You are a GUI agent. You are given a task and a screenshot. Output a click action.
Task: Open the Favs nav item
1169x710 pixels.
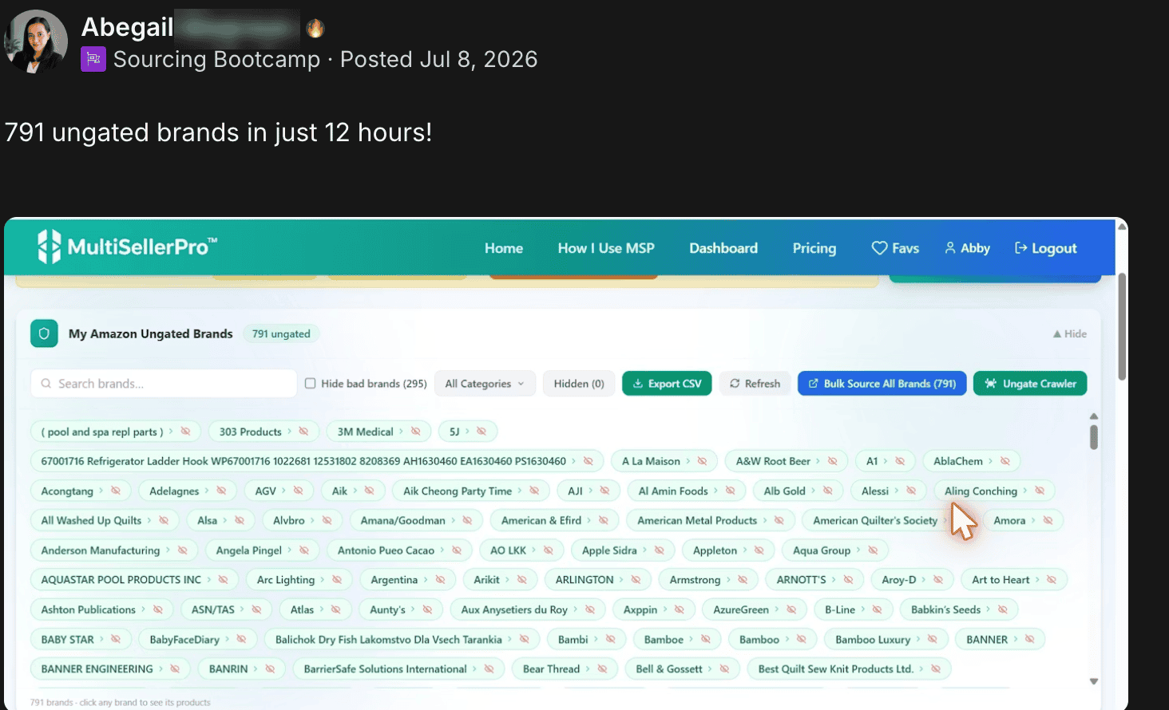coord(895,248)
